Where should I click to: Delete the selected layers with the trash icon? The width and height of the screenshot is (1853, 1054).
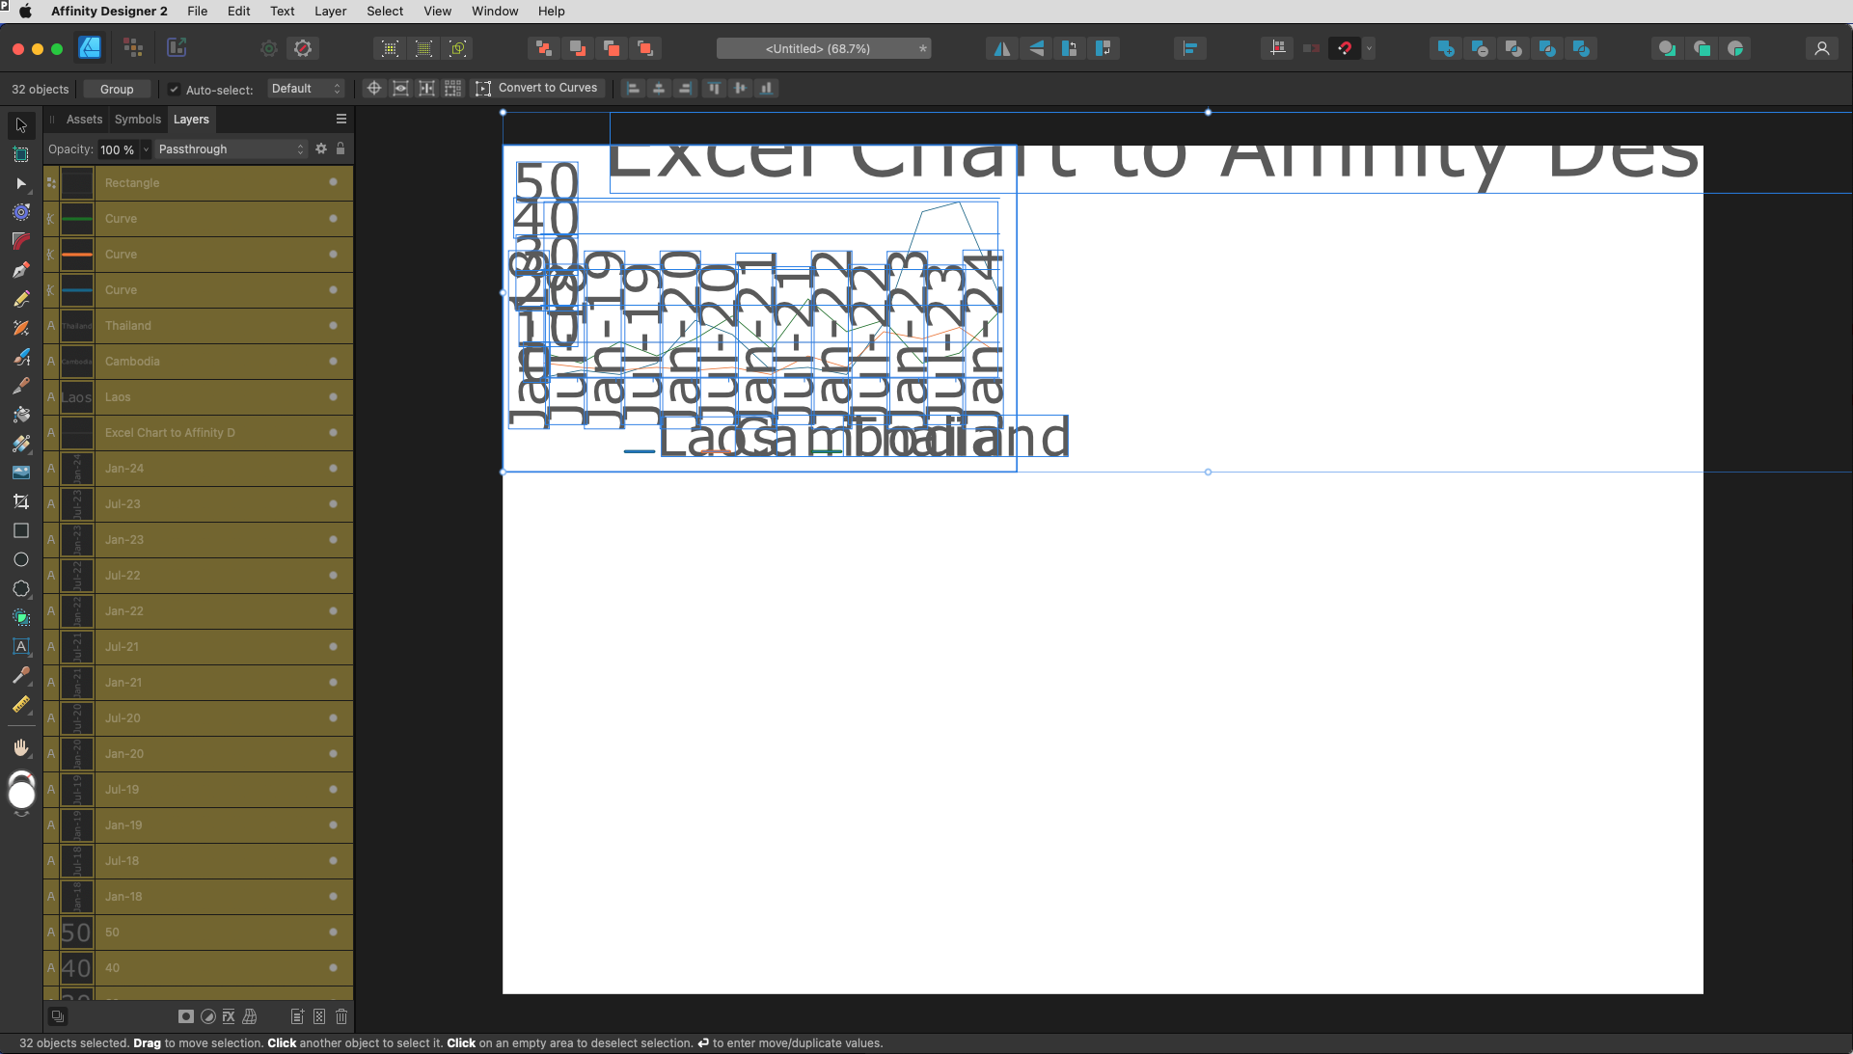pos(341,1017)
